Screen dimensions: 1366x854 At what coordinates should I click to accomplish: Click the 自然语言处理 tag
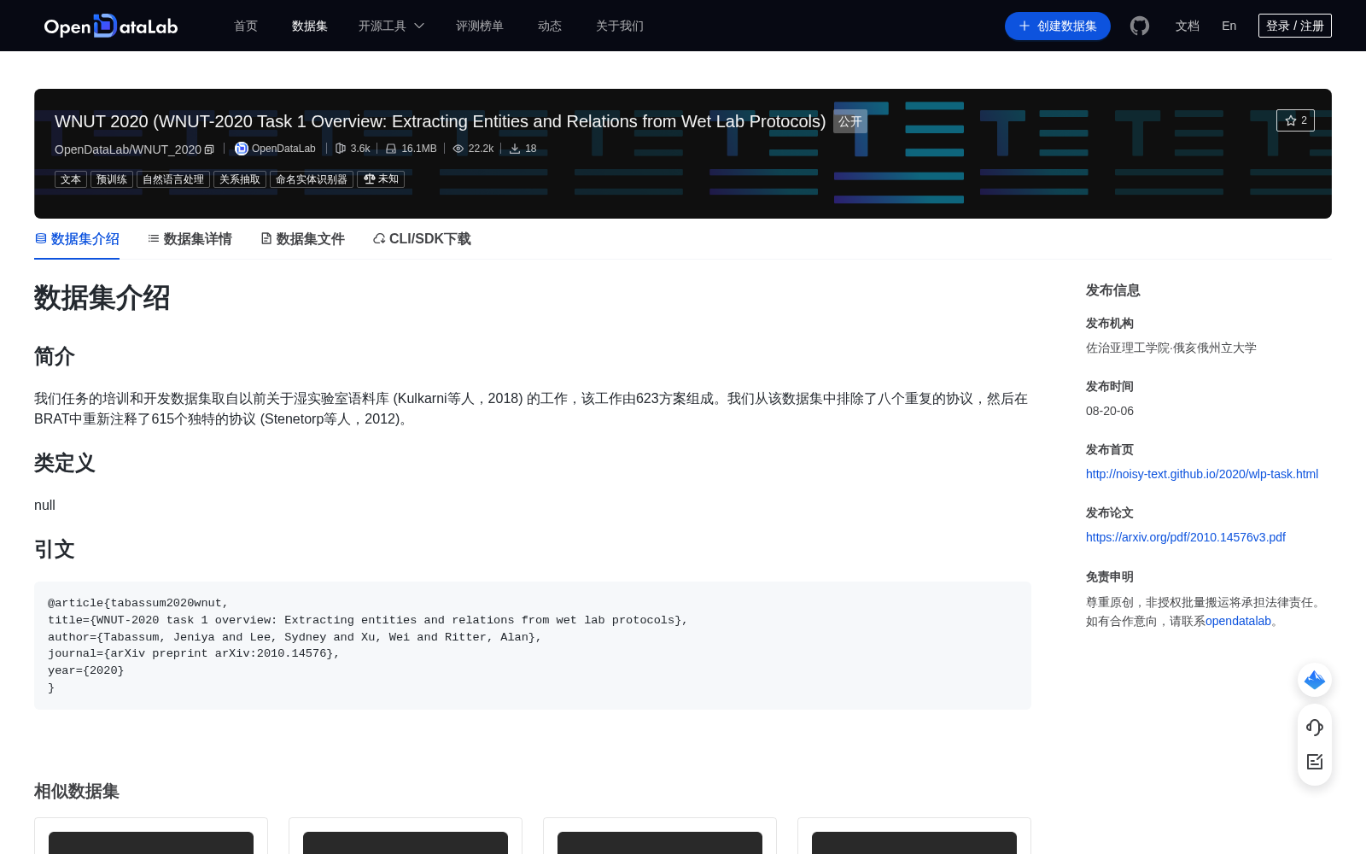coord(173,179)
